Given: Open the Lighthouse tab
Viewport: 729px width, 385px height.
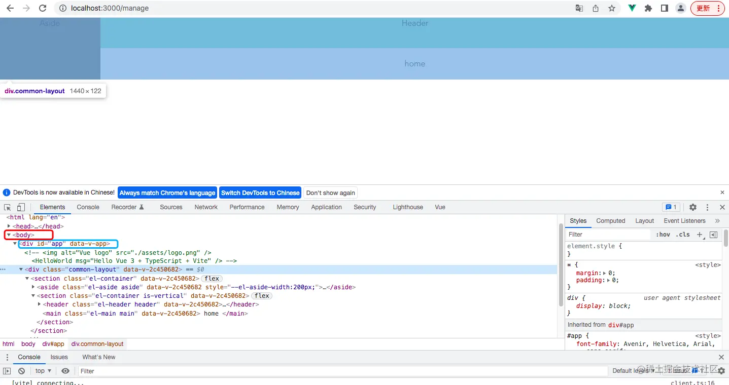Looking at the screenshot, I should pos(408,207).
